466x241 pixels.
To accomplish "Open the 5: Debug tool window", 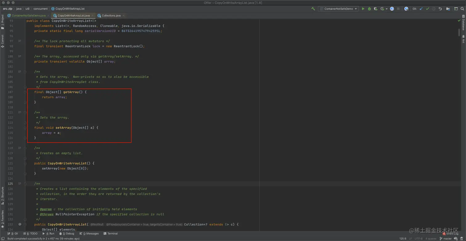I will [67, 234].
